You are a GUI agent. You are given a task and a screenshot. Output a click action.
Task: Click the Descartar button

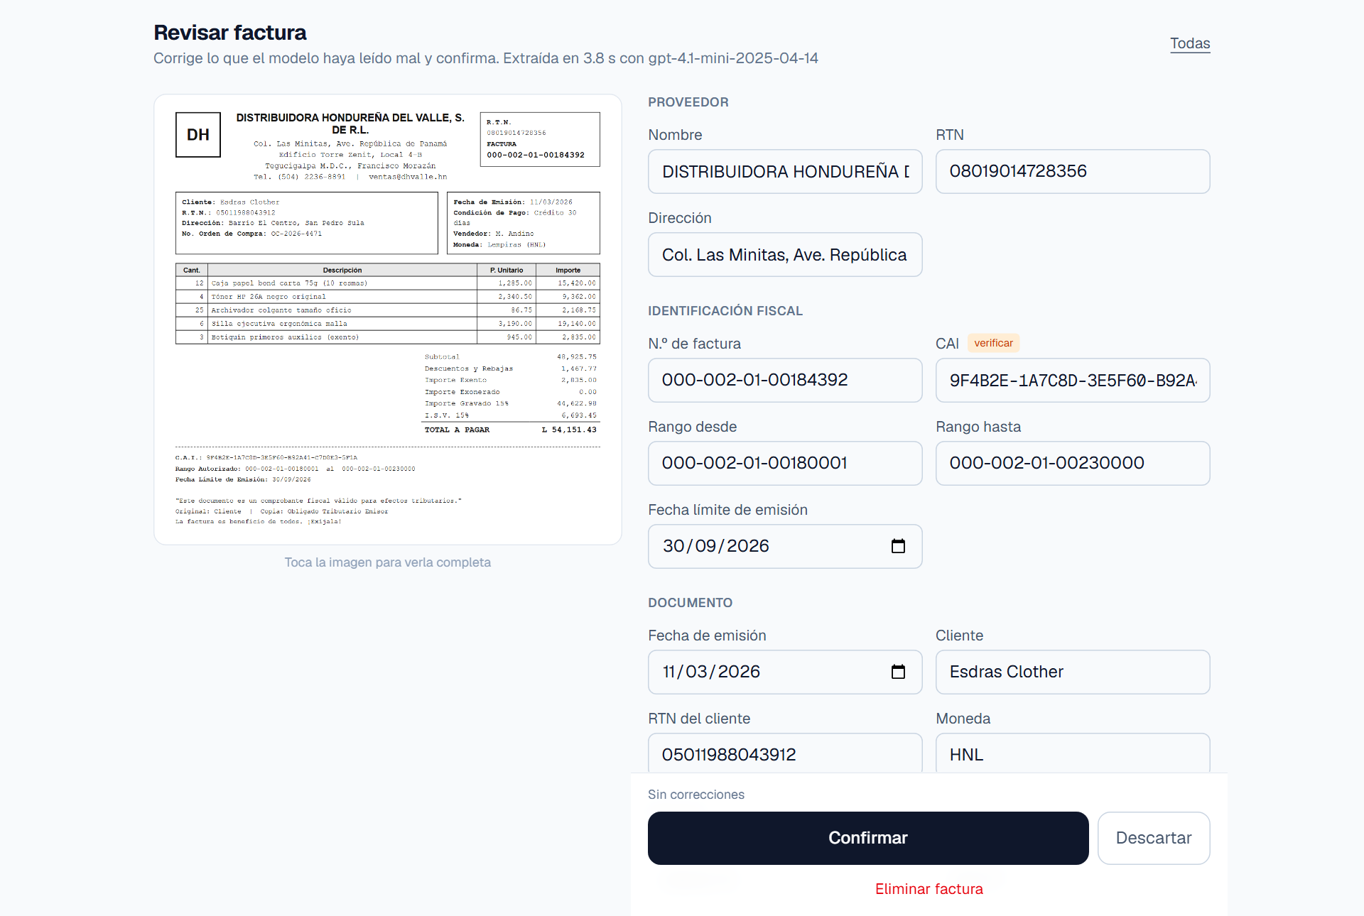[x=1154, y=838]
